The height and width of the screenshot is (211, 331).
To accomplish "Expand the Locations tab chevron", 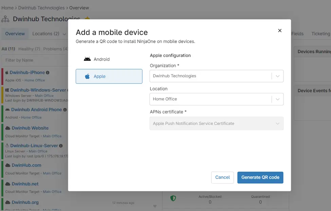I will pos(64,34).
